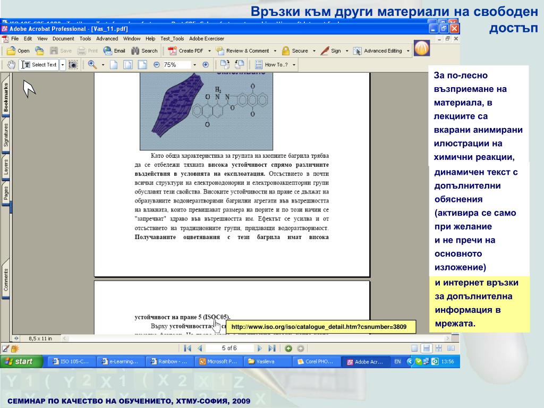Open the 75% zoom level dropdown
The height and width of the screenshot is (408, 544).
click(x=194, y=65)
